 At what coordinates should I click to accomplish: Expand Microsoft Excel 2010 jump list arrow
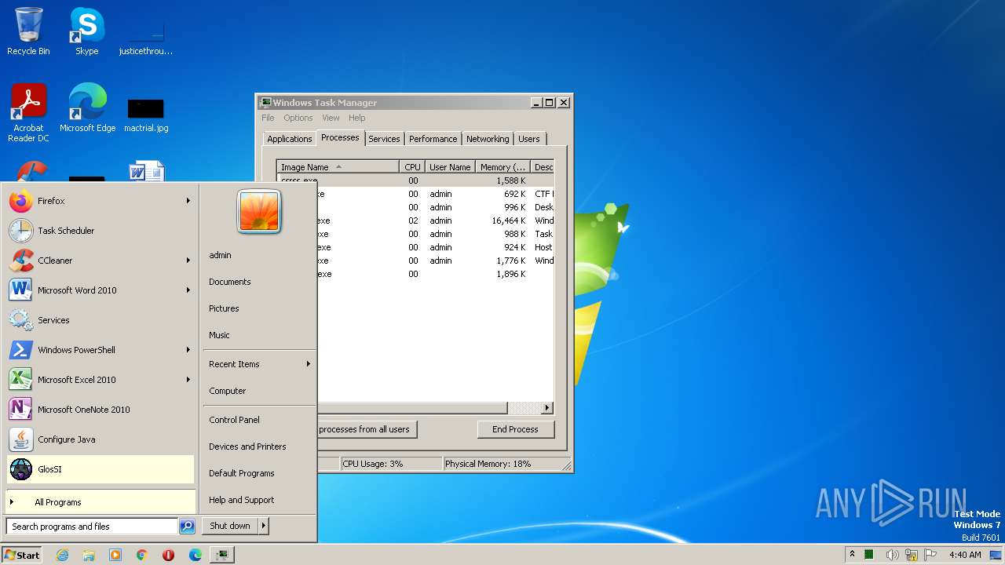(x=188, y=380)
